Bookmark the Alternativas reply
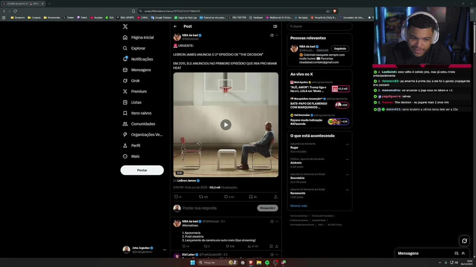The height and width of the screenshot is (267, 476). [x=271, y=246]
